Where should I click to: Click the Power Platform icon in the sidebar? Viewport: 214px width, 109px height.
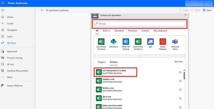[x=2, y=85]
